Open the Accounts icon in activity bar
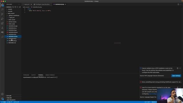The image size is (183, 103). 2,94
